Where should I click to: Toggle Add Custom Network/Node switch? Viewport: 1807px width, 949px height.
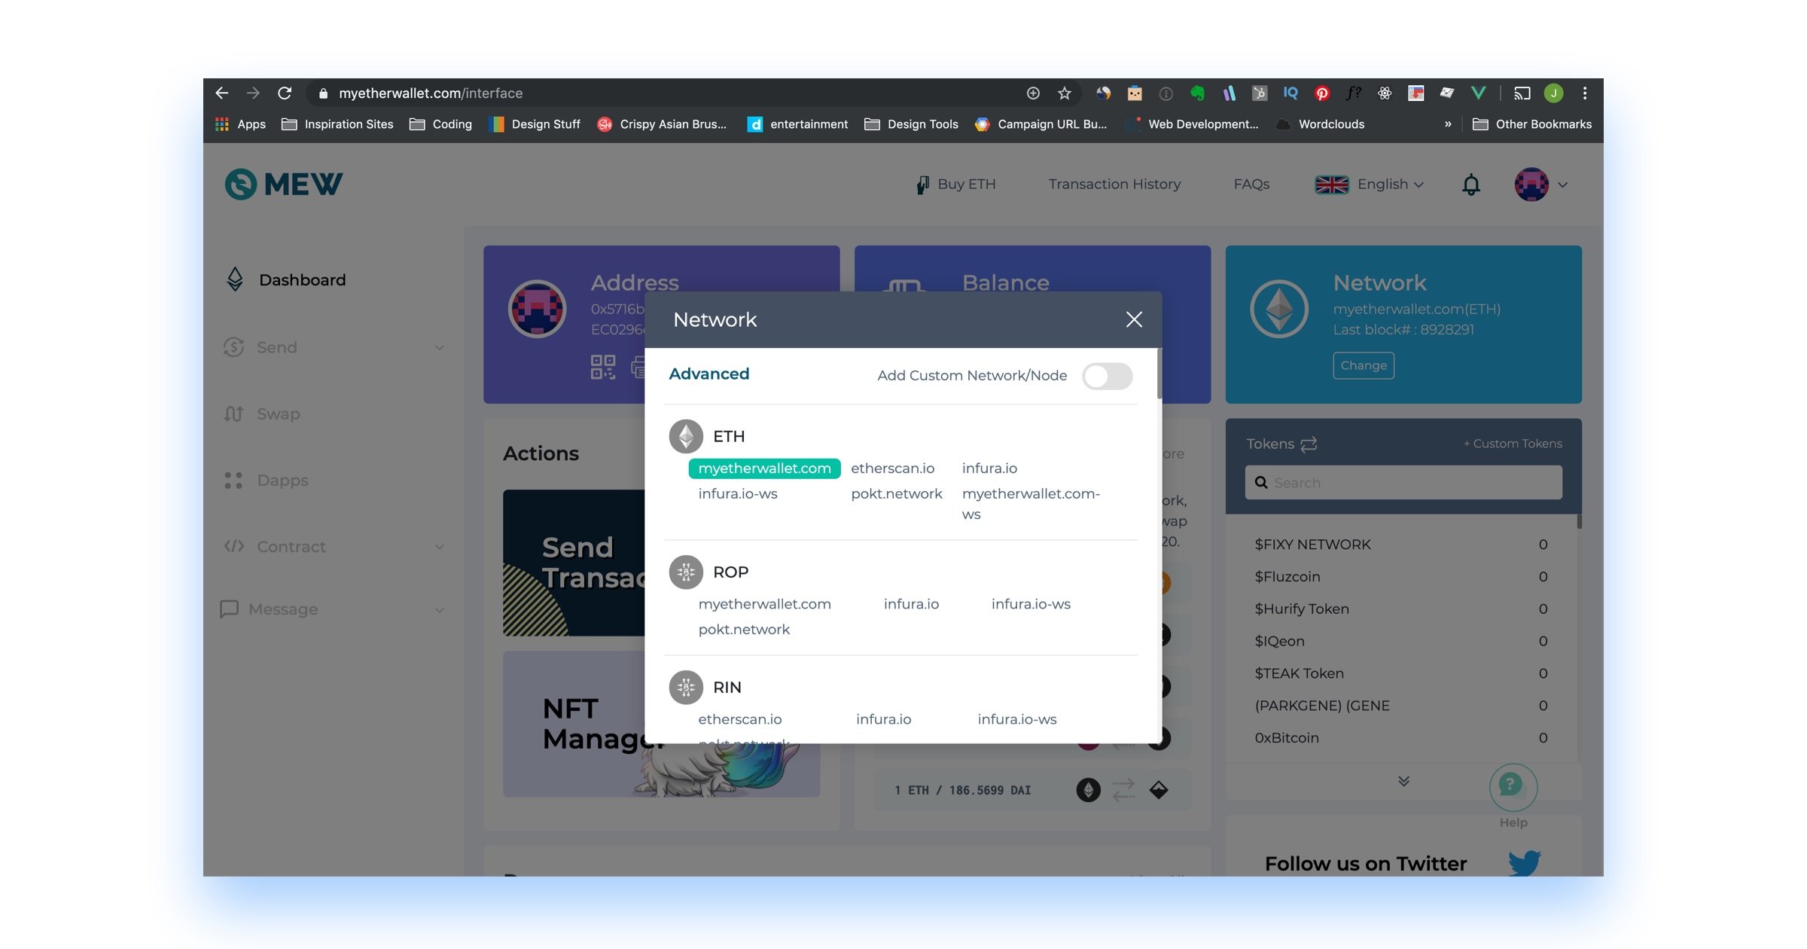[x=1107, y=376]
